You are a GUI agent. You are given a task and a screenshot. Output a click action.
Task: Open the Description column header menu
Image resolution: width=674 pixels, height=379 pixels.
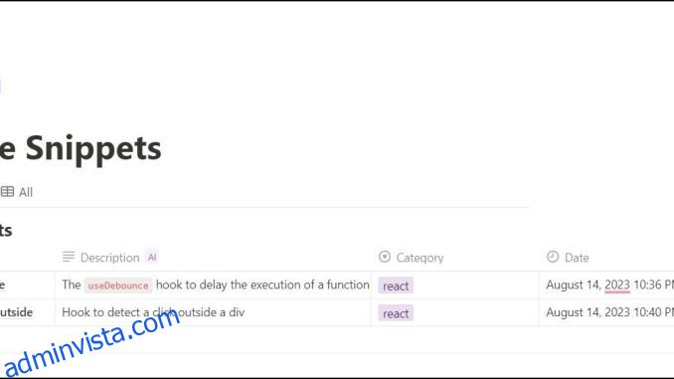coord(109,258)
